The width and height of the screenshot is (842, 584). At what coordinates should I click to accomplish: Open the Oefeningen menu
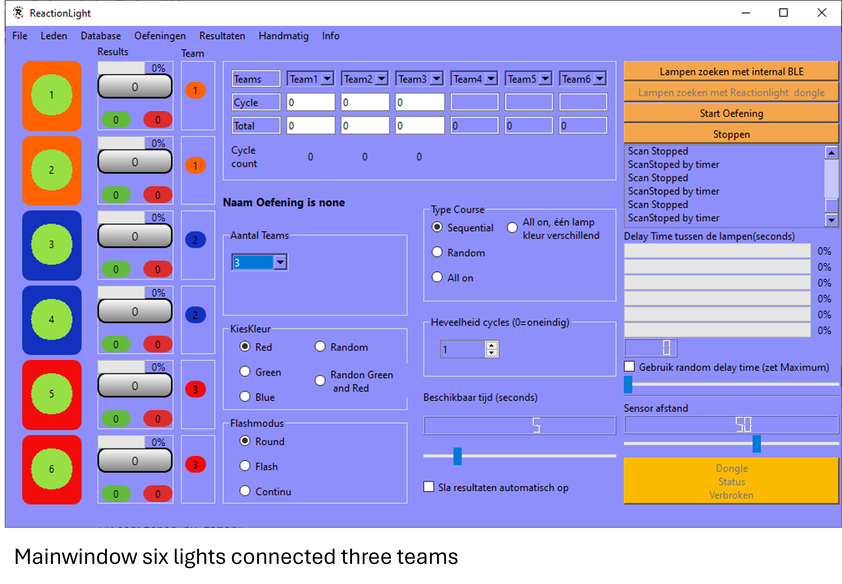point(160,36)
